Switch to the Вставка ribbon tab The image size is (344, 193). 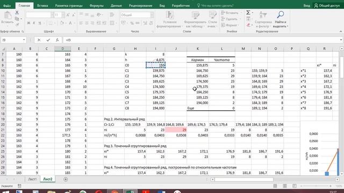point(42,6)
